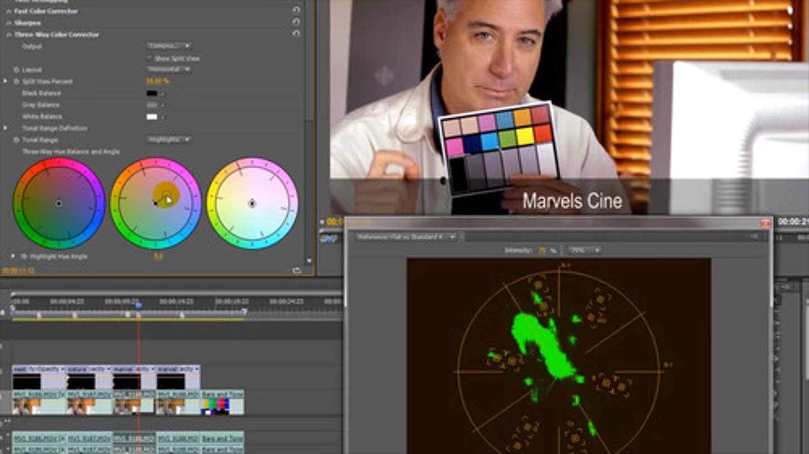Open the Reference monitor panel menu
The image size is (809, 454).
click(755, 237)
